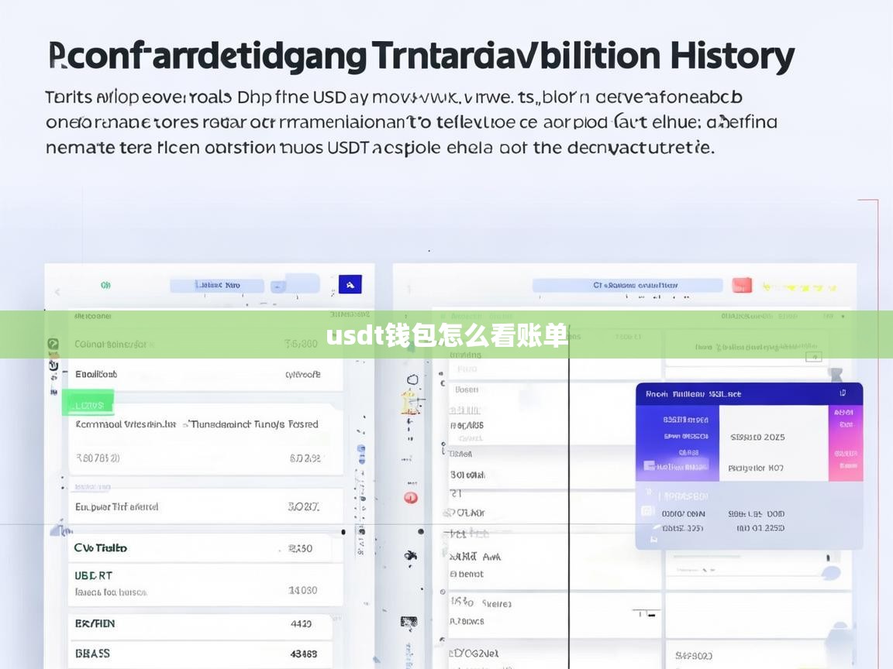Screen dimensions: 893x669
Task: Click the red circular alert icon
Action: (x=411, y=498)
